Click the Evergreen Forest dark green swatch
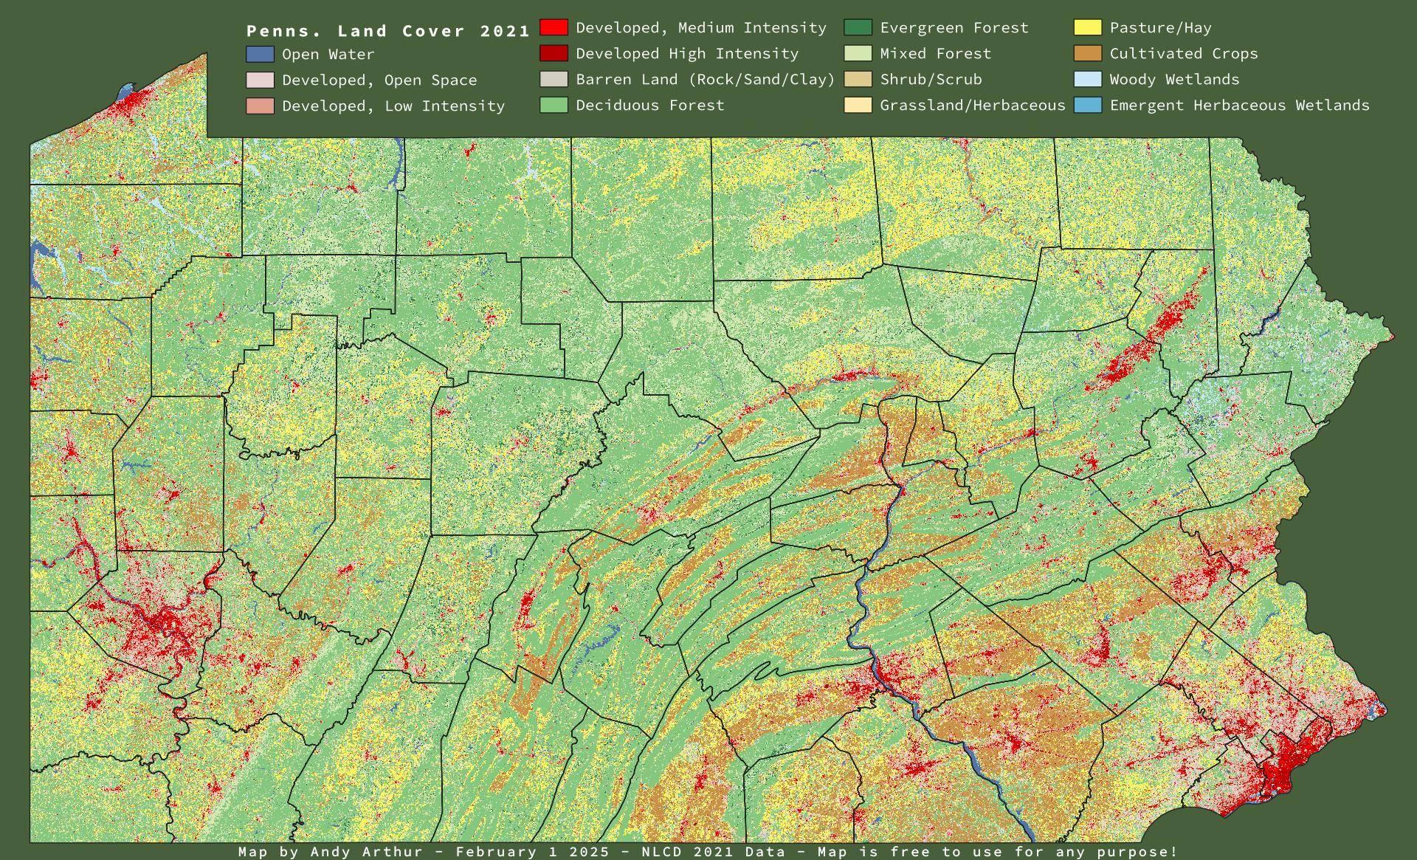Image resolution: width=1417 pixels, height=860 pixels. click(x=858, y=27)
